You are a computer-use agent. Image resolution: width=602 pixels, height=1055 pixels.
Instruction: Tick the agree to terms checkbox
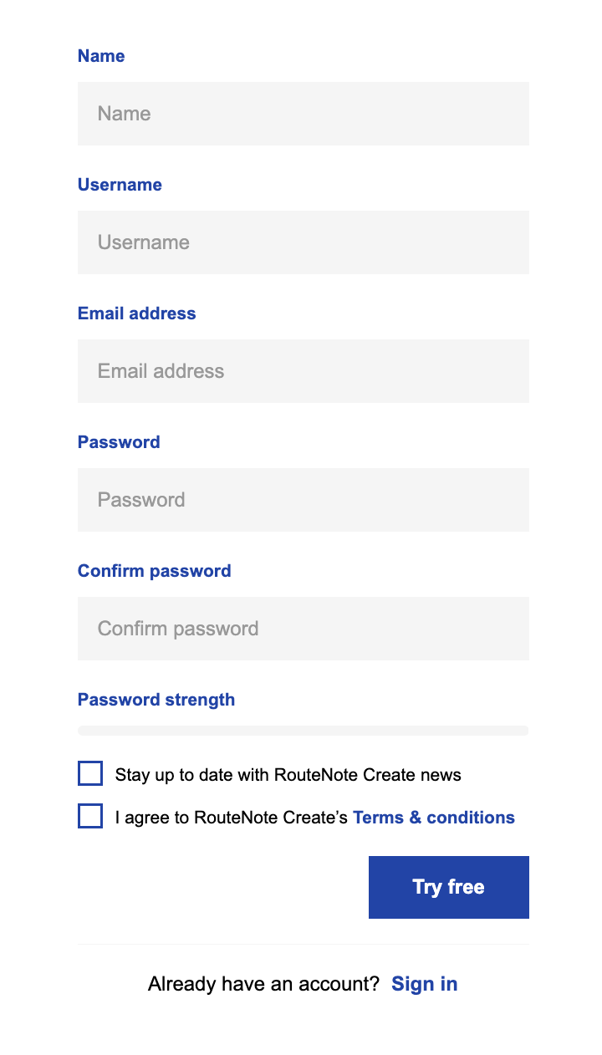tap(90, 817)
